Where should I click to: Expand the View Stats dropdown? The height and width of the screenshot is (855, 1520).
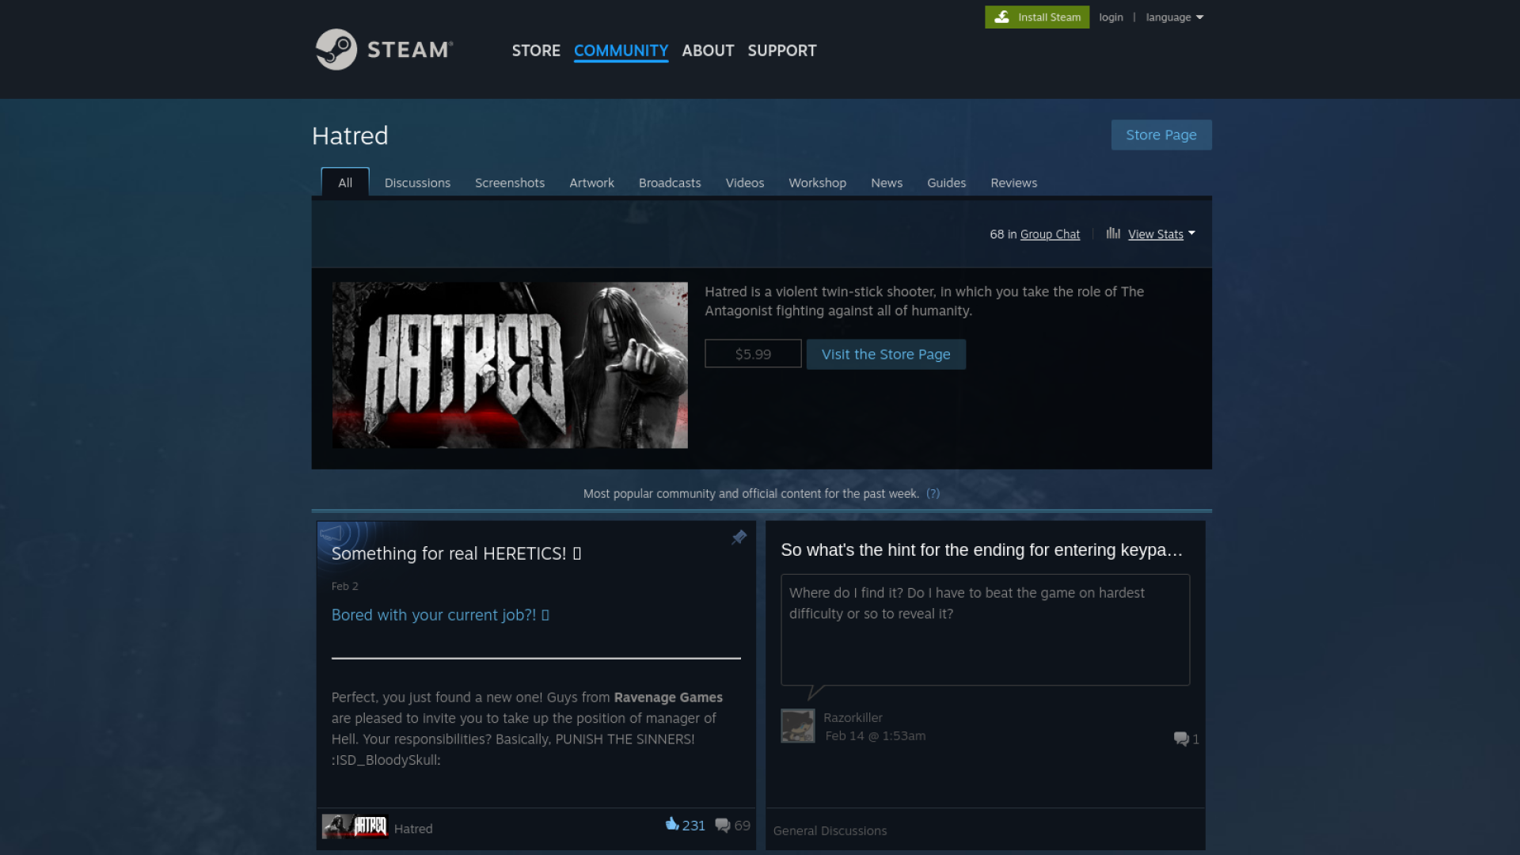[x=1161, y=234]
